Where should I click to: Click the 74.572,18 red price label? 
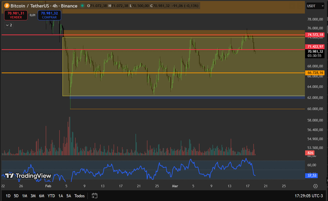pyautogui.click(x=315, y=35)
